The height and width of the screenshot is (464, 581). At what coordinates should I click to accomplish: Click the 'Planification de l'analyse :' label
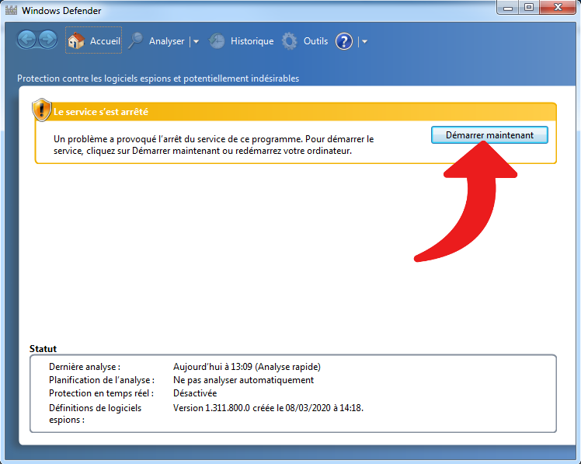(x=102, y=380)
